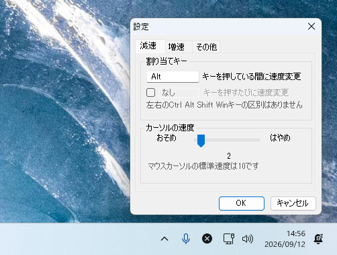
Task: Close the 設定 dialog with X
Action: tap(311, 26)
